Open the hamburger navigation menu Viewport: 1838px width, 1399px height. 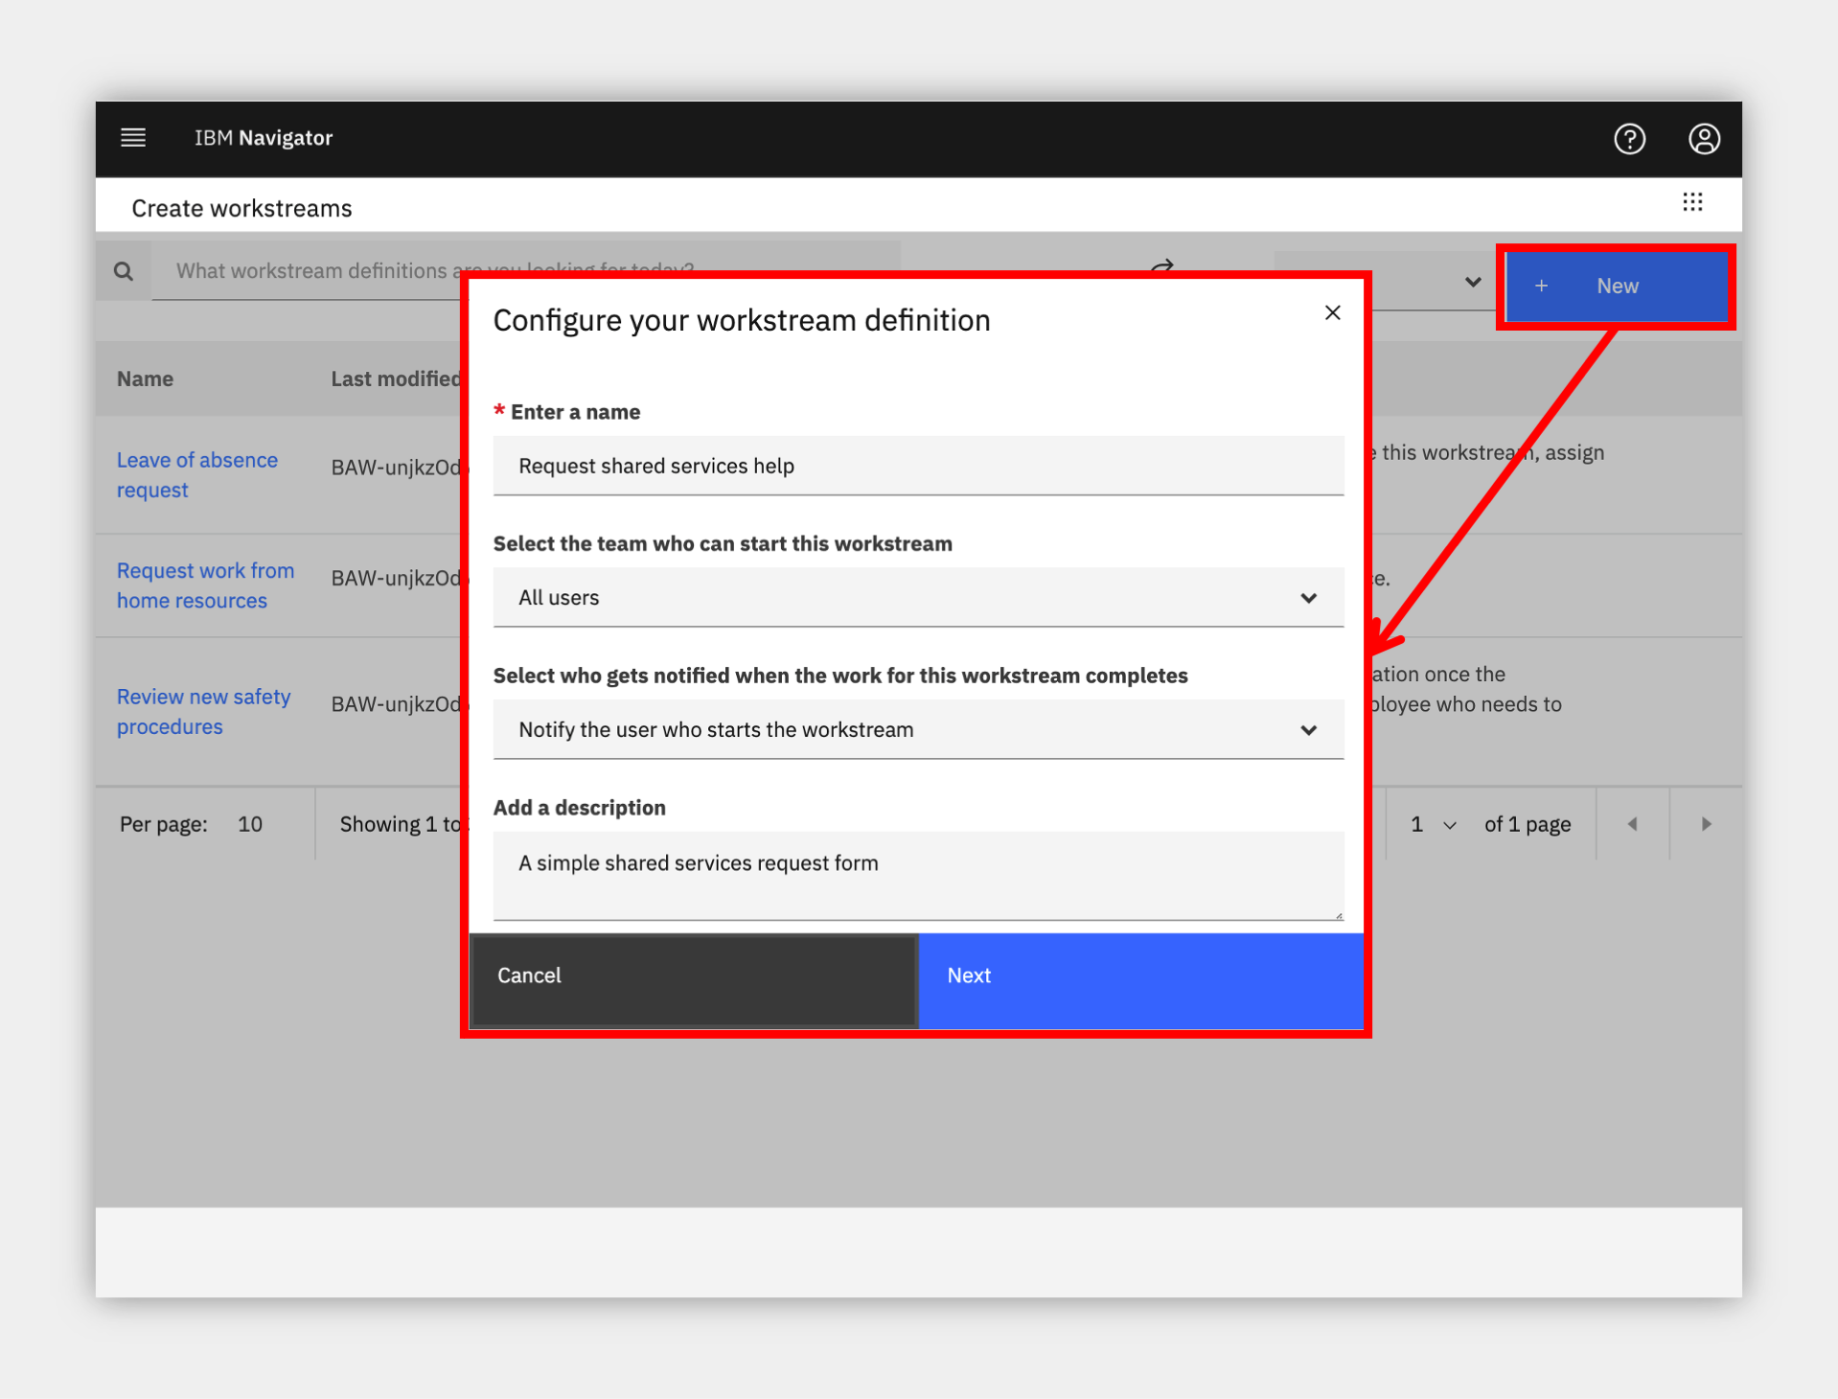coord(133,138)
